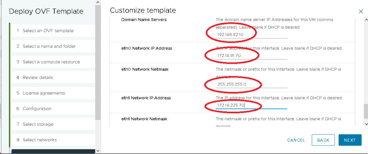Click the wizard steps scrollbar down arrow
Image resolution: width=368 pixels, height=154 pixels.
98,151
